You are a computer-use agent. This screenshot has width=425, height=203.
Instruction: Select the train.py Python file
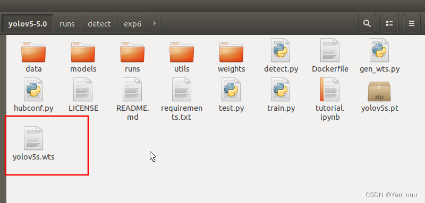[x=280, y=90]
